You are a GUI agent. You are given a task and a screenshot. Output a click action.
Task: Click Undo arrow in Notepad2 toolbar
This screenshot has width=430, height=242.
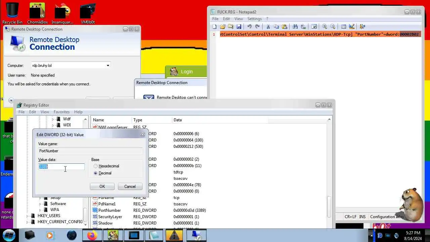tap(249, 27)
